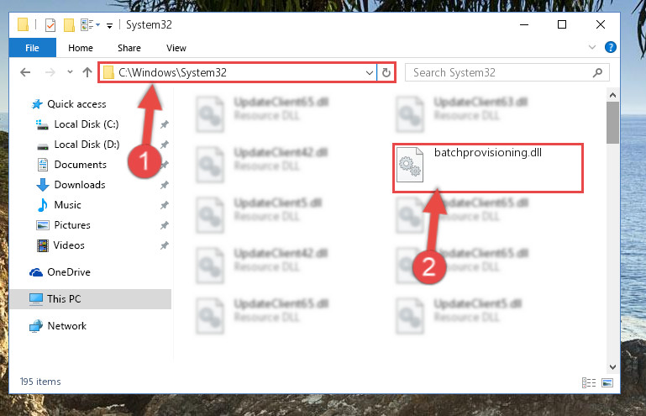Switch to the Home ribbon tab
The width and height of the screenshot is (646, 416).
point(81,48)
